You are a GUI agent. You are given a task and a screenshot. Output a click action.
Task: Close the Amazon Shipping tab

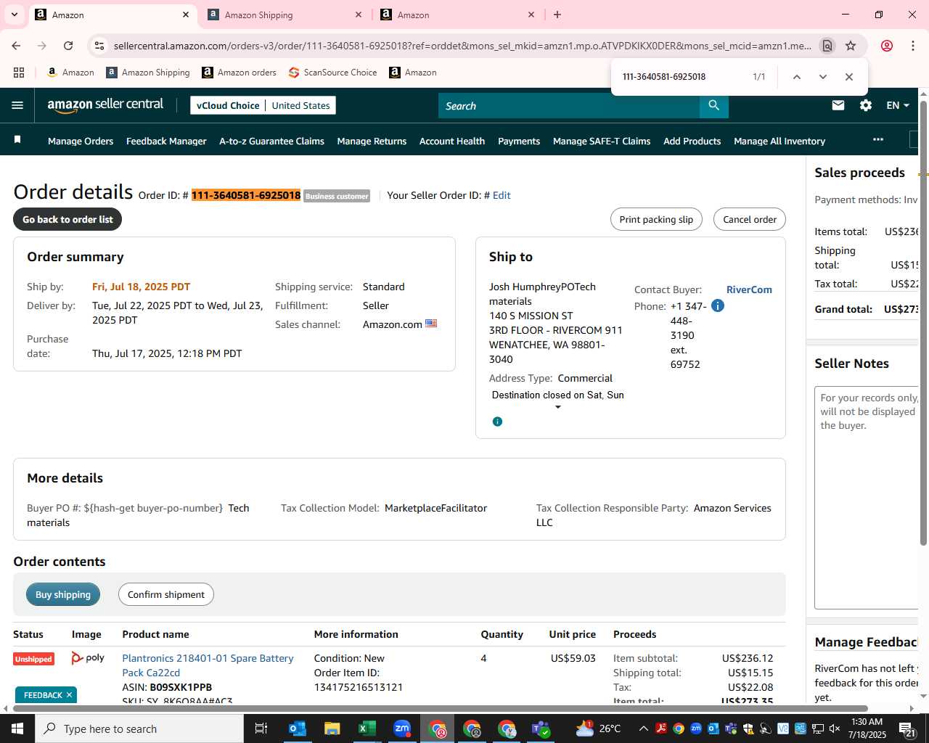point(359,15)
